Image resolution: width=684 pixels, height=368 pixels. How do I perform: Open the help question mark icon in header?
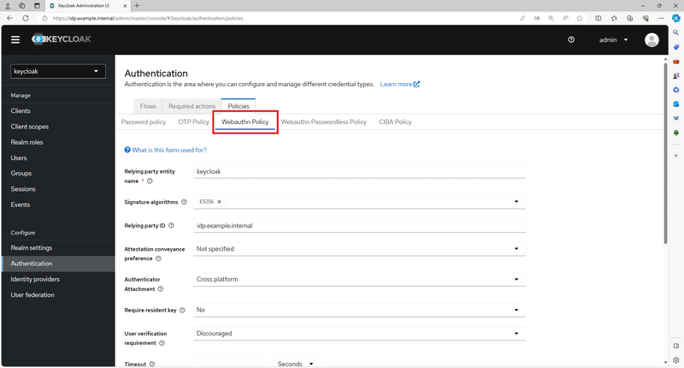pyautogui.click(x=571, y=39)
